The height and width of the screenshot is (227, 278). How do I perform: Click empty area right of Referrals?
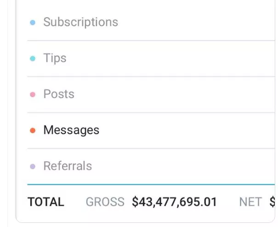point(193,166)
